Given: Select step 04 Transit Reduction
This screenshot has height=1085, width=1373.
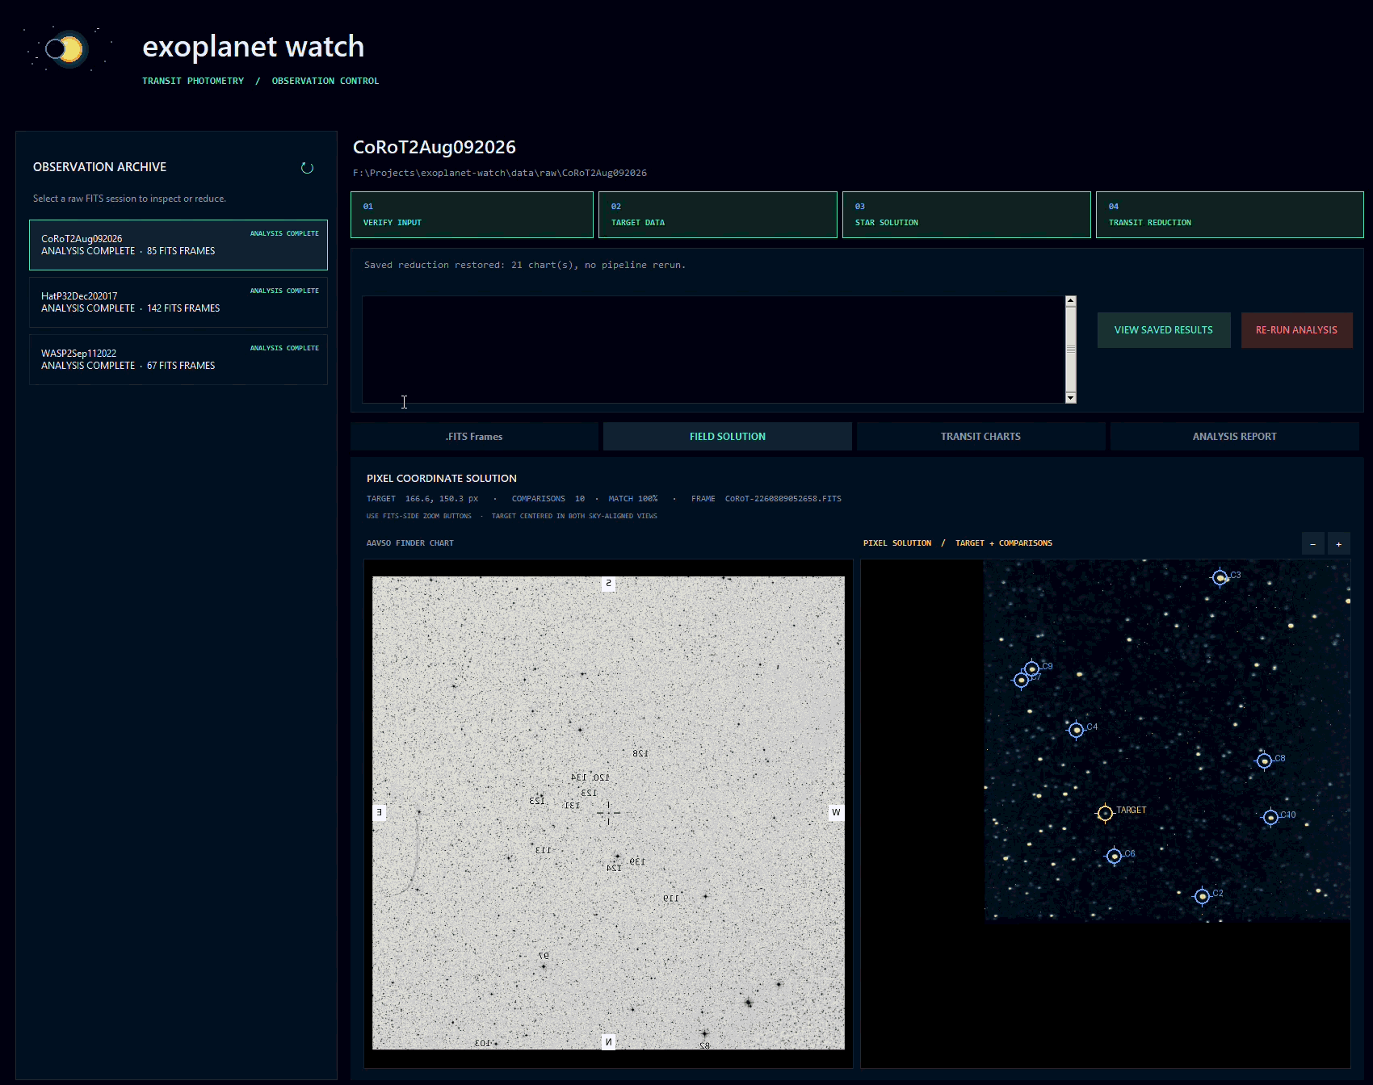Looking at the screenshot, I should coord(1230,215).
